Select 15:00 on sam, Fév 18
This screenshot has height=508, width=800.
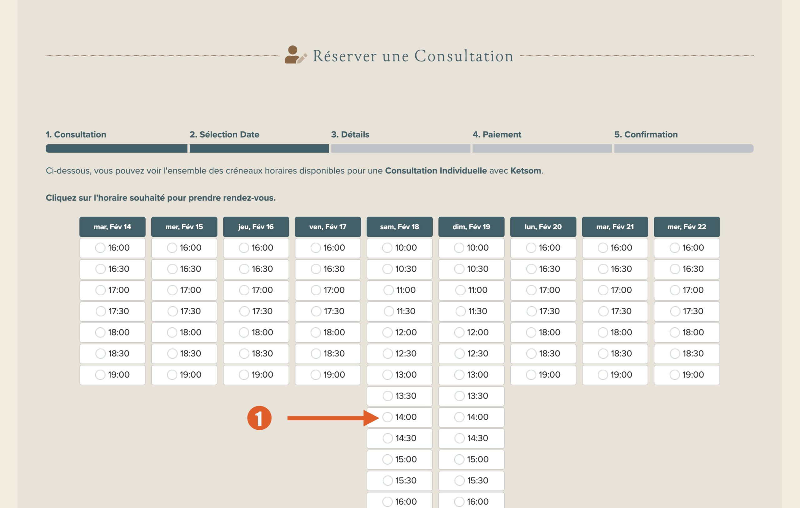click(400, 460)
